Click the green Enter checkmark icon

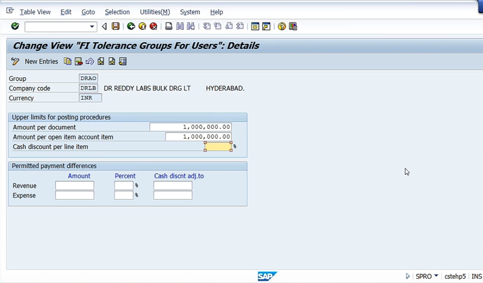point(15,27)
